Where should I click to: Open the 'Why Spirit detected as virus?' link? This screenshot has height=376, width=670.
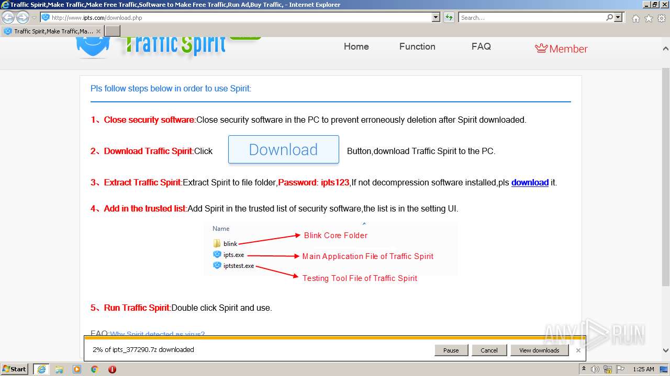(x=157, y=334)
